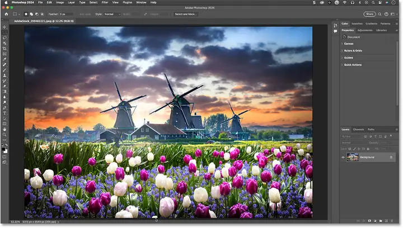Toggle adjustment layer filter in Layers panel
This screenshot has height=228, width=403.
371,136
